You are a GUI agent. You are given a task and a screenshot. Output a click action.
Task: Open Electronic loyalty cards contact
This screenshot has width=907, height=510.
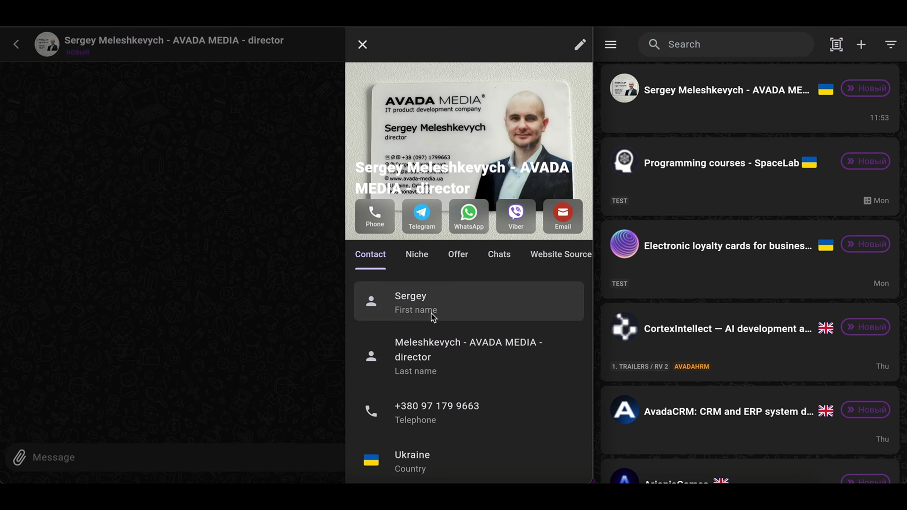click(x=750, y=260)
